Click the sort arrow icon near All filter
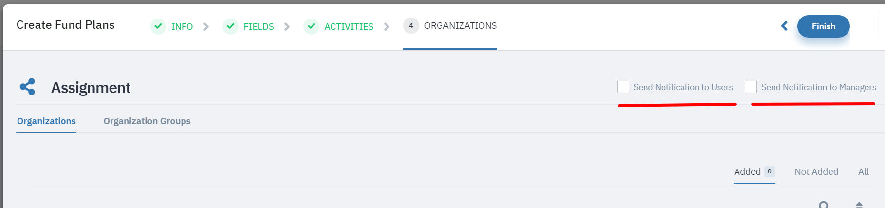The width and height of the screenshot is (885, 208). click(859, 205)
